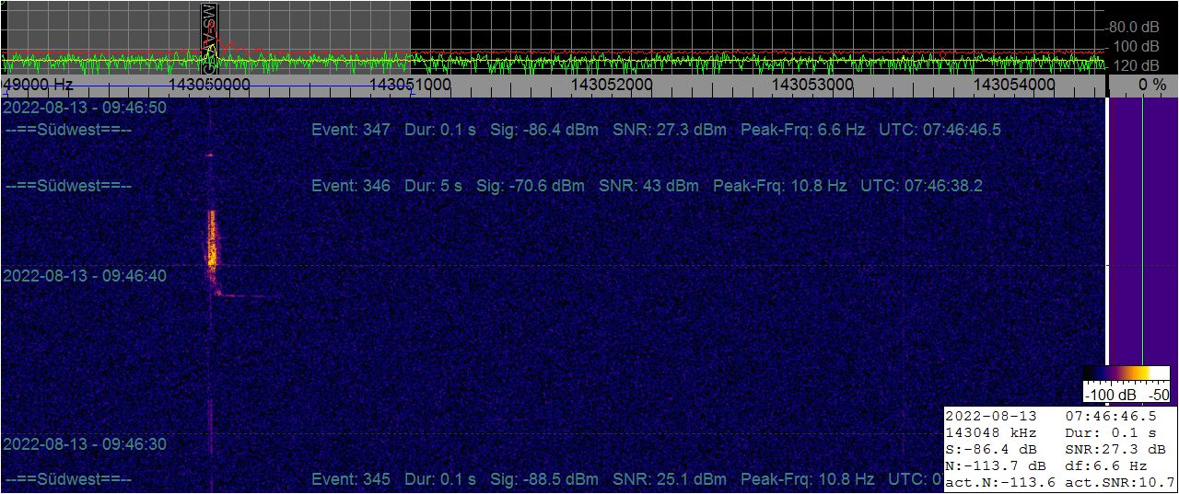
Task: Click Südwest label of event 345 row
Action: pyautogui.click(x=68, y=480)
